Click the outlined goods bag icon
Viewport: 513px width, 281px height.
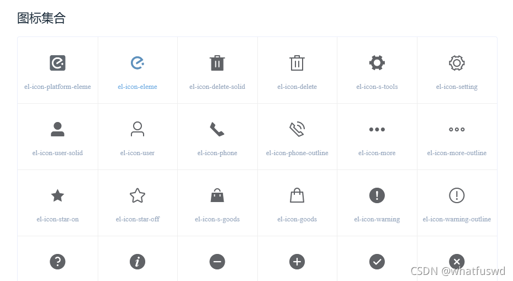coord(297,195)
